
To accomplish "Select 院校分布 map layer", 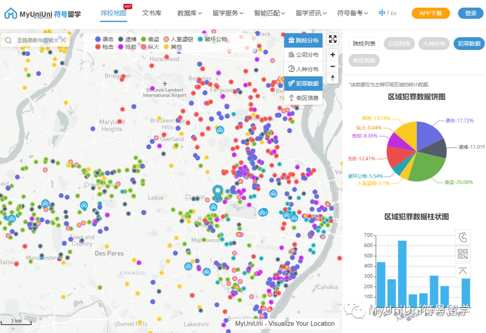I will click(303, 40).
